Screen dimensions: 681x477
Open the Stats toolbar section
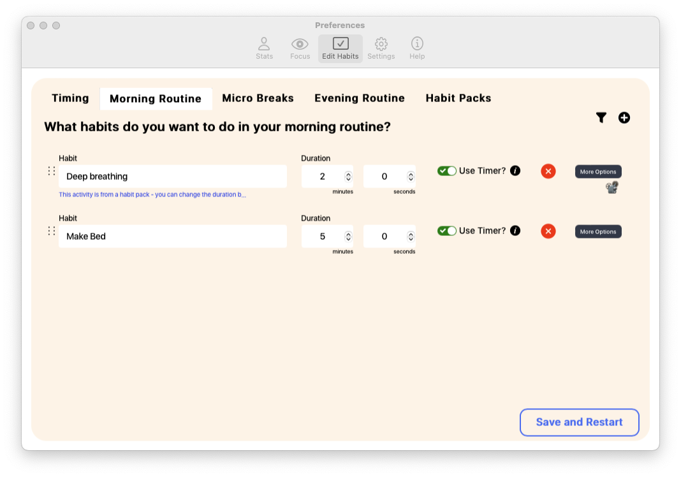pyautogui.click(x=264, y=48)
